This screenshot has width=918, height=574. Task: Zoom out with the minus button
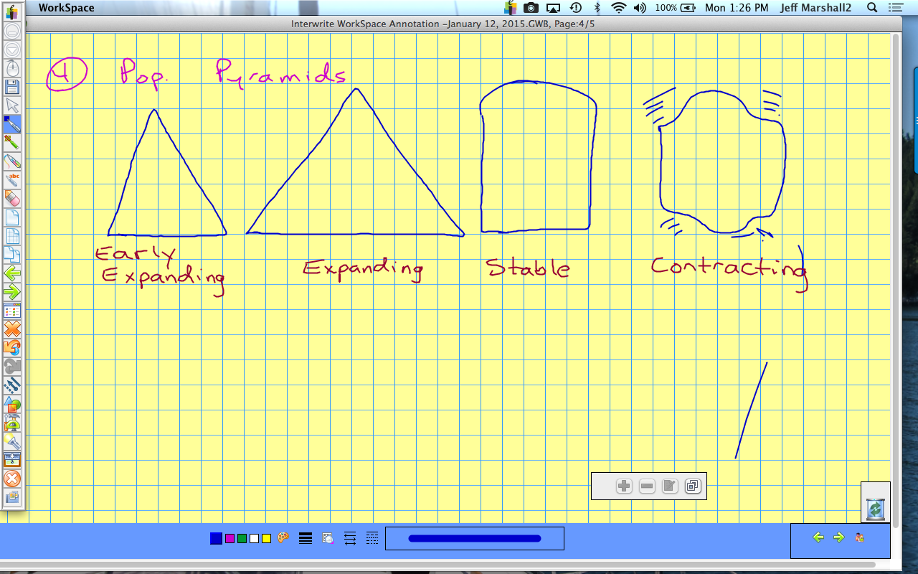coord(647,486)
